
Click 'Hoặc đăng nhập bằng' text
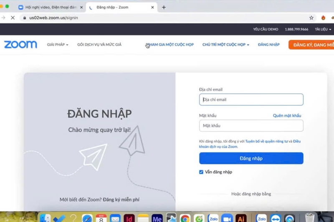coord(251,194)
